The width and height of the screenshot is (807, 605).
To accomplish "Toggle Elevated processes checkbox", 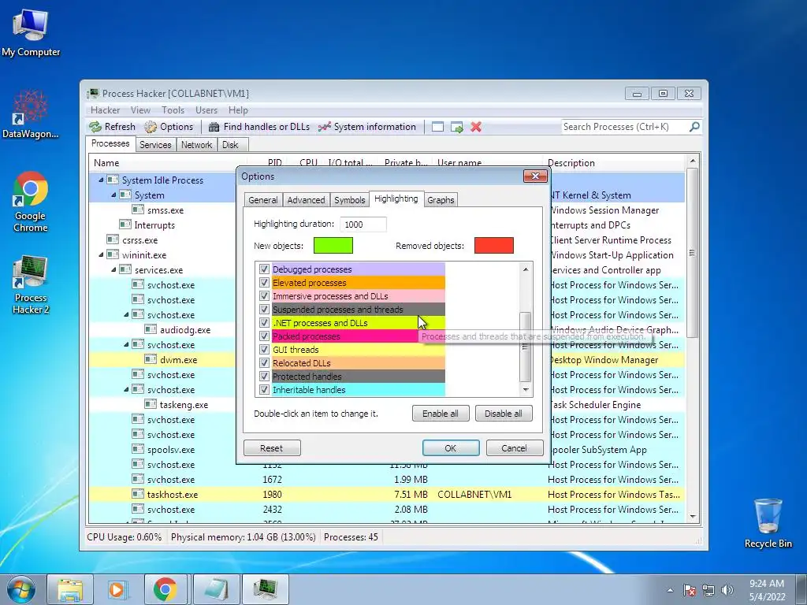I will point(265,283).
